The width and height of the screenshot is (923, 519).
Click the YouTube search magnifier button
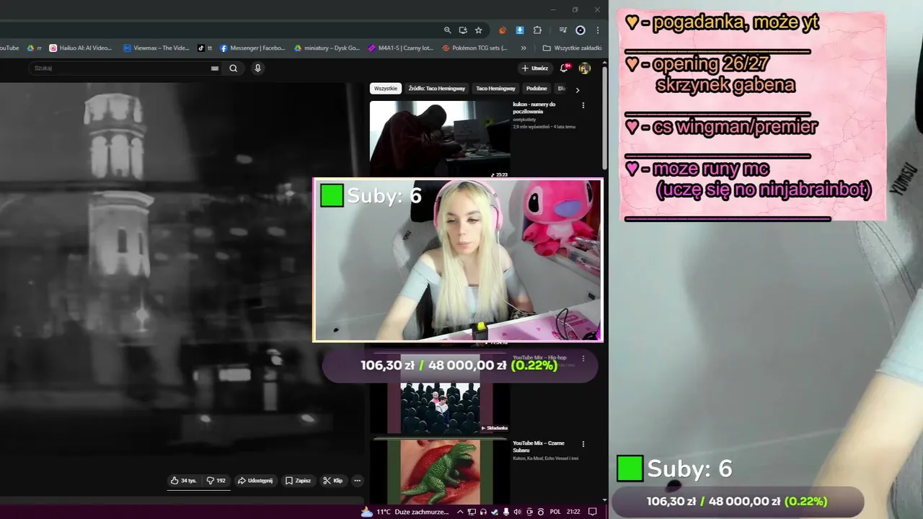tap(234, 68)
